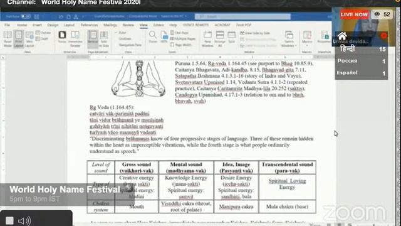Open the Foxit PDF tab
Viewport: 401px width, 226px height.
(244, 25)
